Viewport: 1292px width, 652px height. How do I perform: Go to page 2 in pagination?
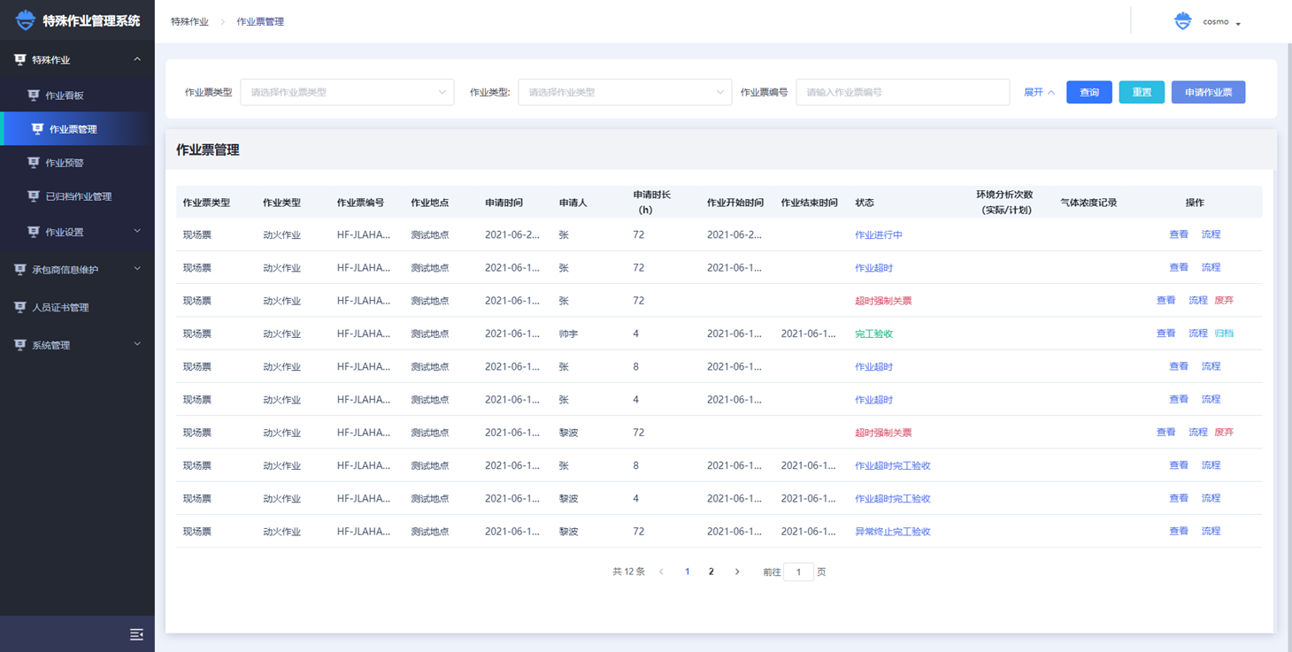pyautogui.click(x=711, y=571)
